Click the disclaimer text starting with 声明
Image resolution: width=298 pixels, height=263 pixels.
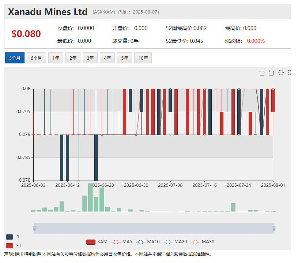point(108,254)
